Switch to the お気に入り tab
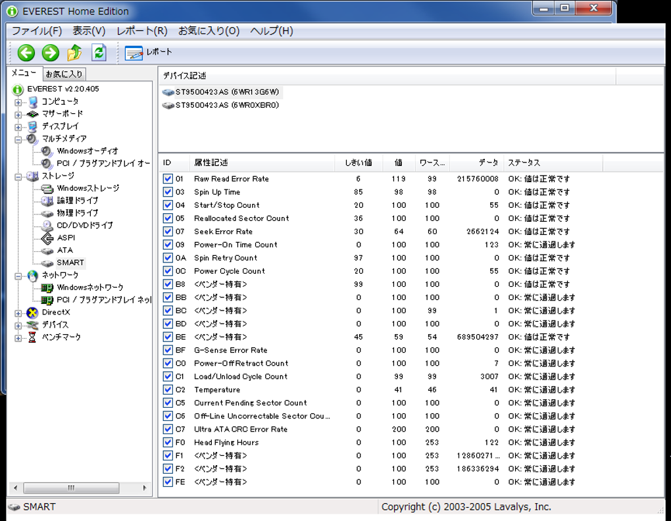This screenshot has width=671, height=521. (64, 74)
